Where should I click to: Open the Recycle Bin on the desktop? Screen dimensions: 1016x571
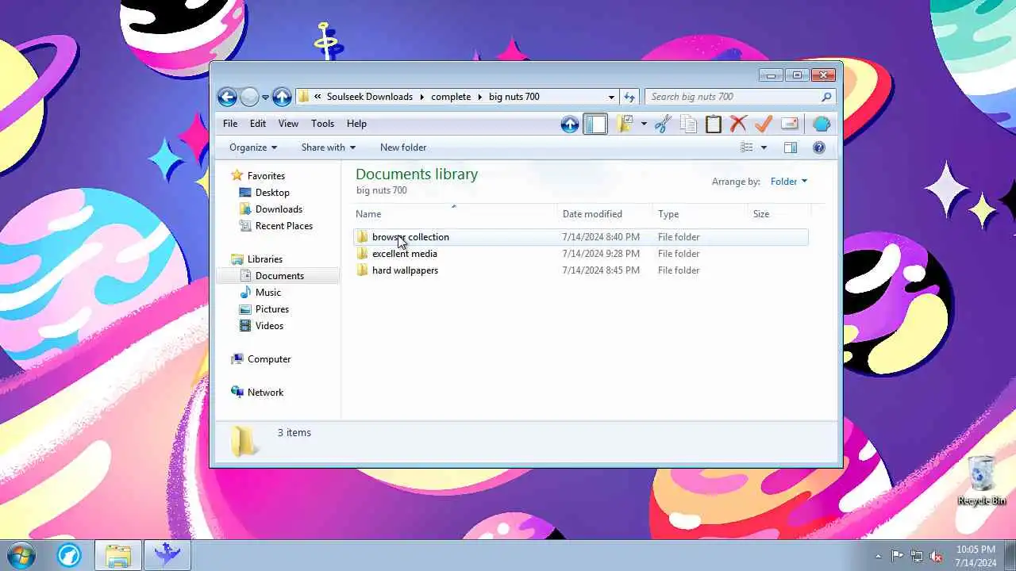(982, 481)
